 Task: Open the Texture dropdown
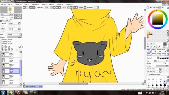tap(14, 23)
